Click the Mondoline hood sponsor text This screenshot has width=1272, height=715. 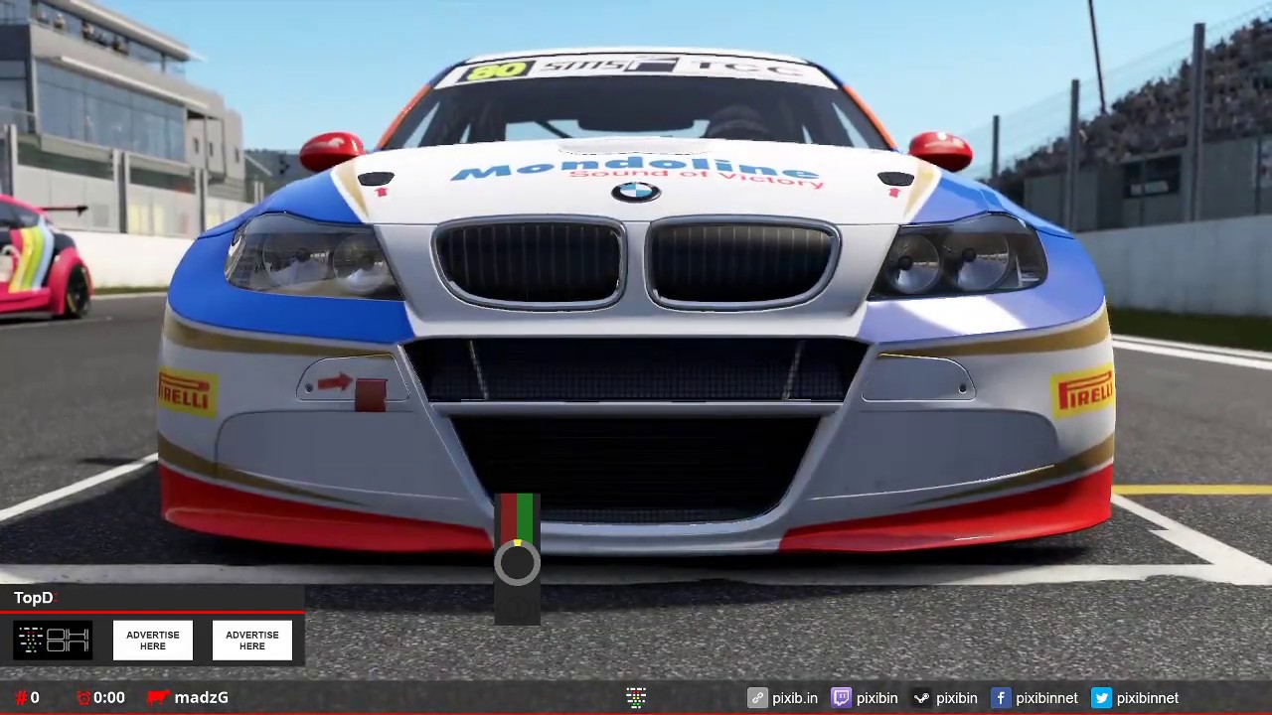[x=636, y=169]
